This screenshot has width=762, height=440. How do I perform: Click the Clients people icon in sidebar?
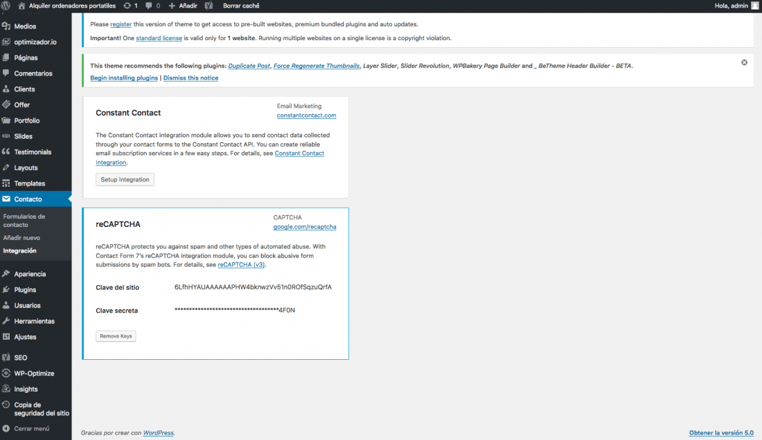point(6,89)
